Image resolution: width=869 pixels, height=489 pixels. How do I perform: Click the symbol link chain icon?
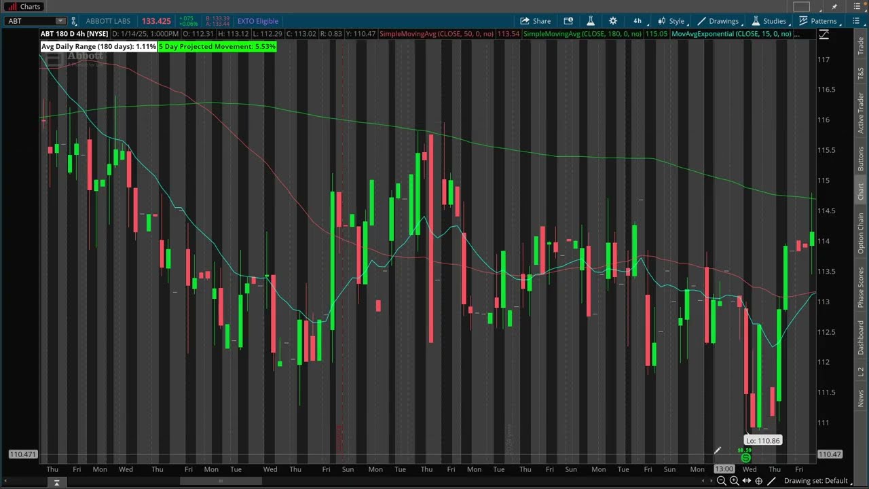73,21
